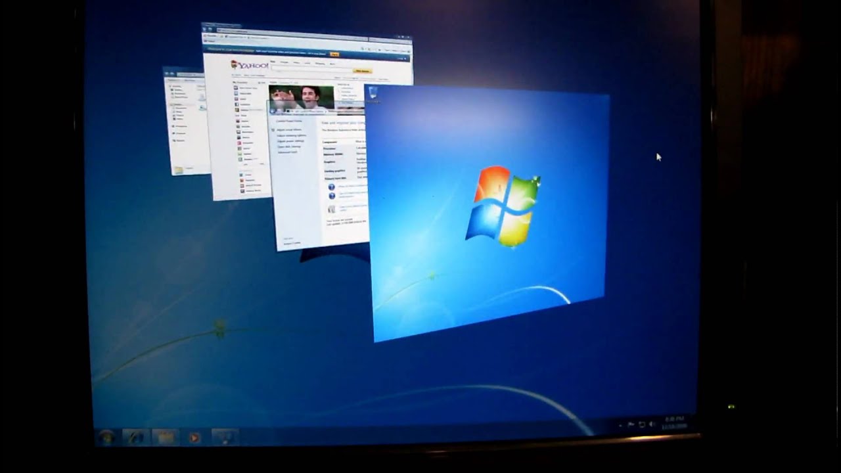
Task: Click the yellow Web Search button on Yahoo
Action: coord(362,70)
